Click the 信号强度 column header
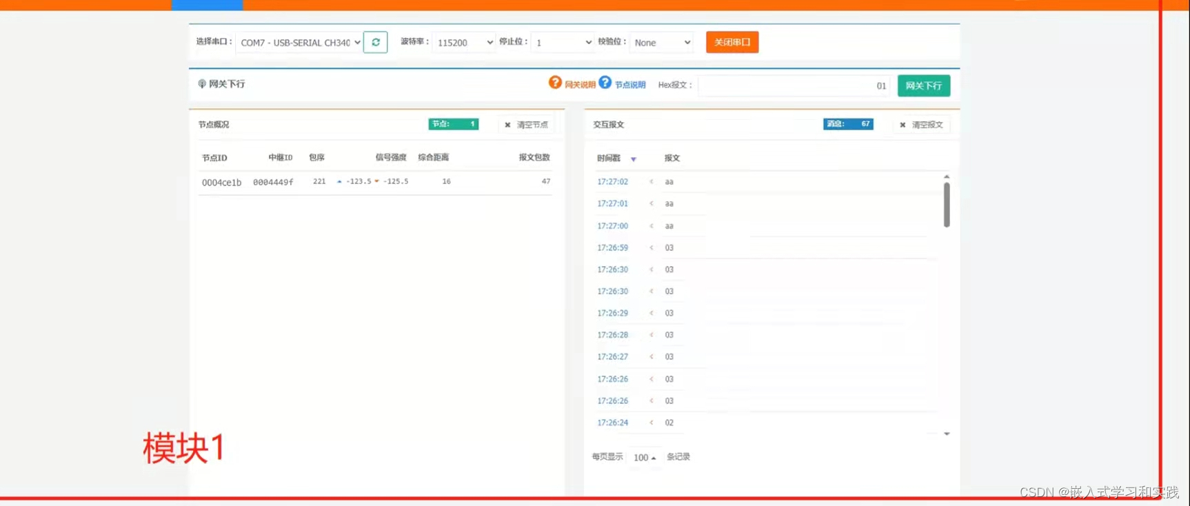 pyautogui.click(x=391, y=157)
